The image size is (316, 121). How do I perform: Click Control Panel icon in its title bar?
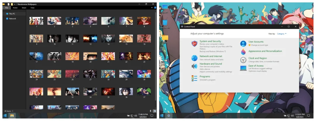point(182,26)
